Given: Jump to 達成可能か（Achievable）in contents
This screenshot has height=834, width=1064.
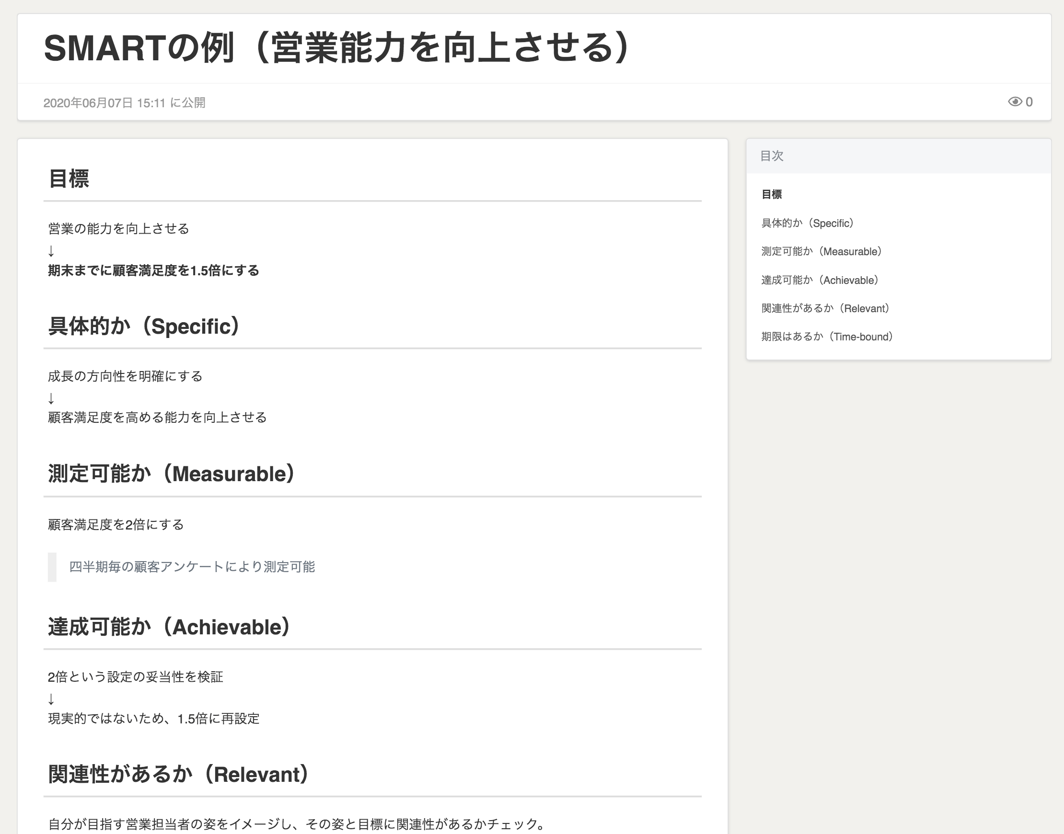Looking at the screenshot, I should pyautogui.click(x=820, y=280).
